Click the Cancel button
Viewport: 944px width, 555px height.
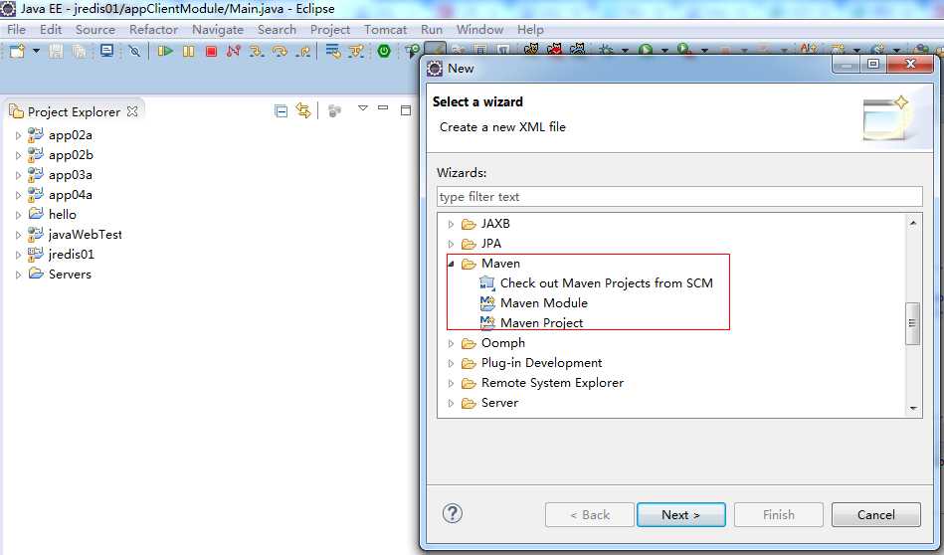pyautogui.click(x=876, y=514)
